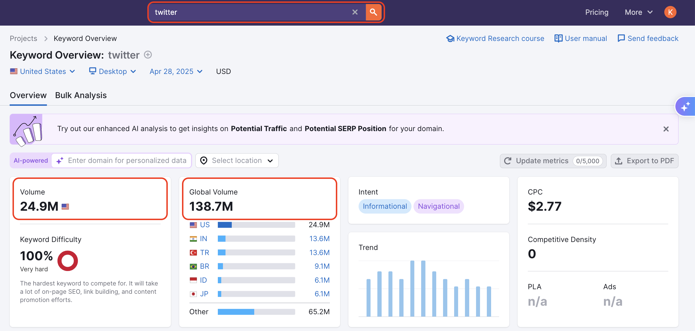Open the Apr 28, 2025 date dropdown

pyautogui.click(x=176, y=71)
